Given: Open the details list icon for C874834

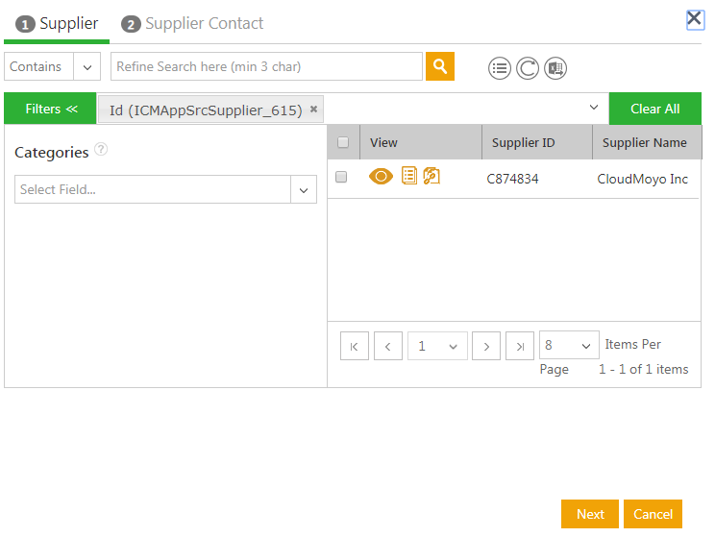Looking at the screenshot, I should coord(409,176).
